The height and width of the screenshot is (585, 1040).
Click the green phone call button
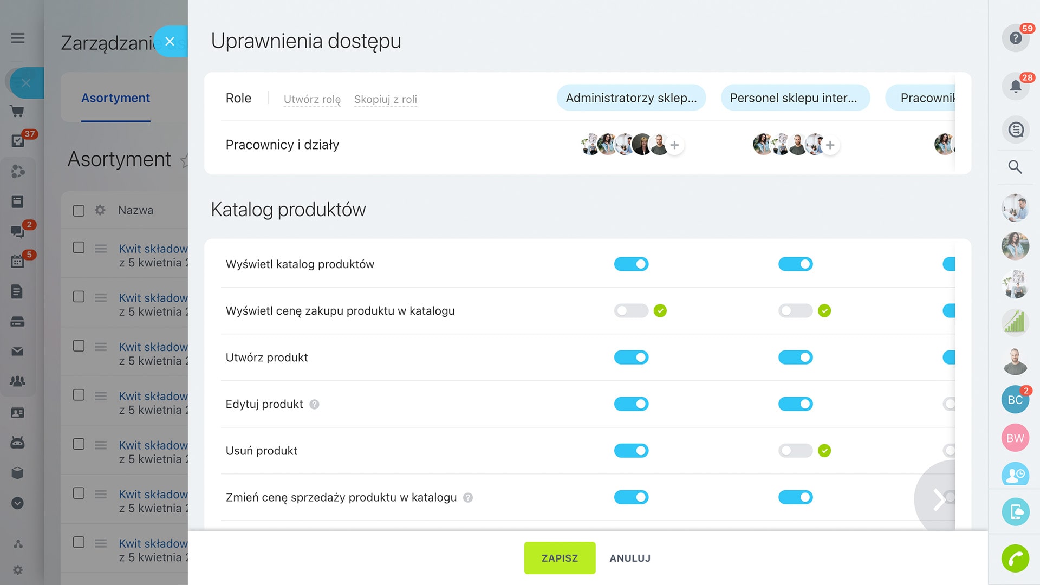pyautogui.click(x=1015, y=558)
